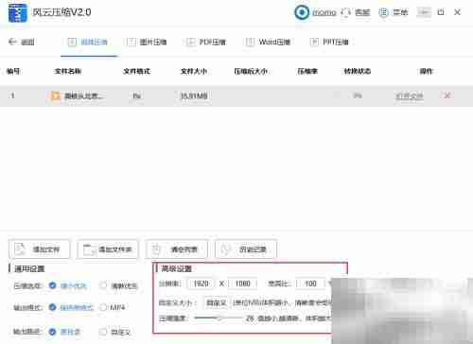Select the 原目录 output path radio
Screen dimensions: 473x344
52,332
